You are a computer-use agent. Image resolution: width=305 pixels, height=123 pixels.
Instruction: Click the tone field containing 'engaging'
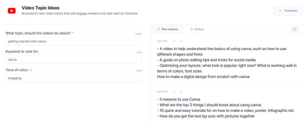74,78
